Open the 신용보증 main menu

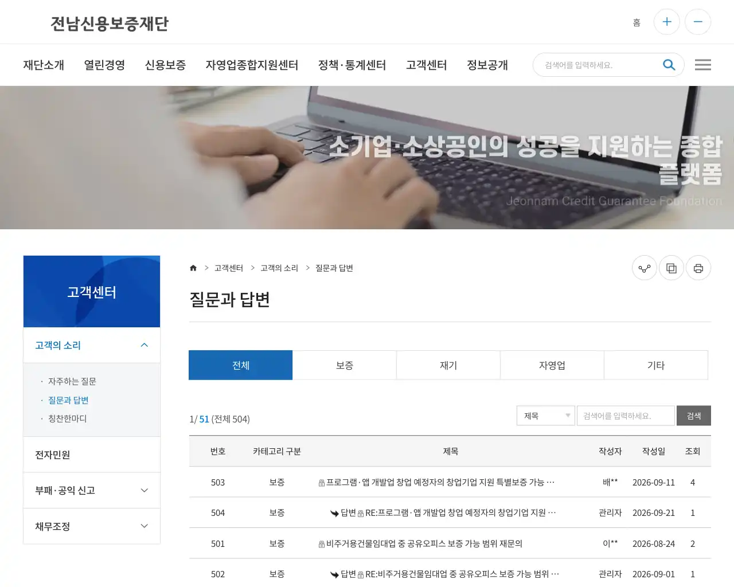click(165, 65)
